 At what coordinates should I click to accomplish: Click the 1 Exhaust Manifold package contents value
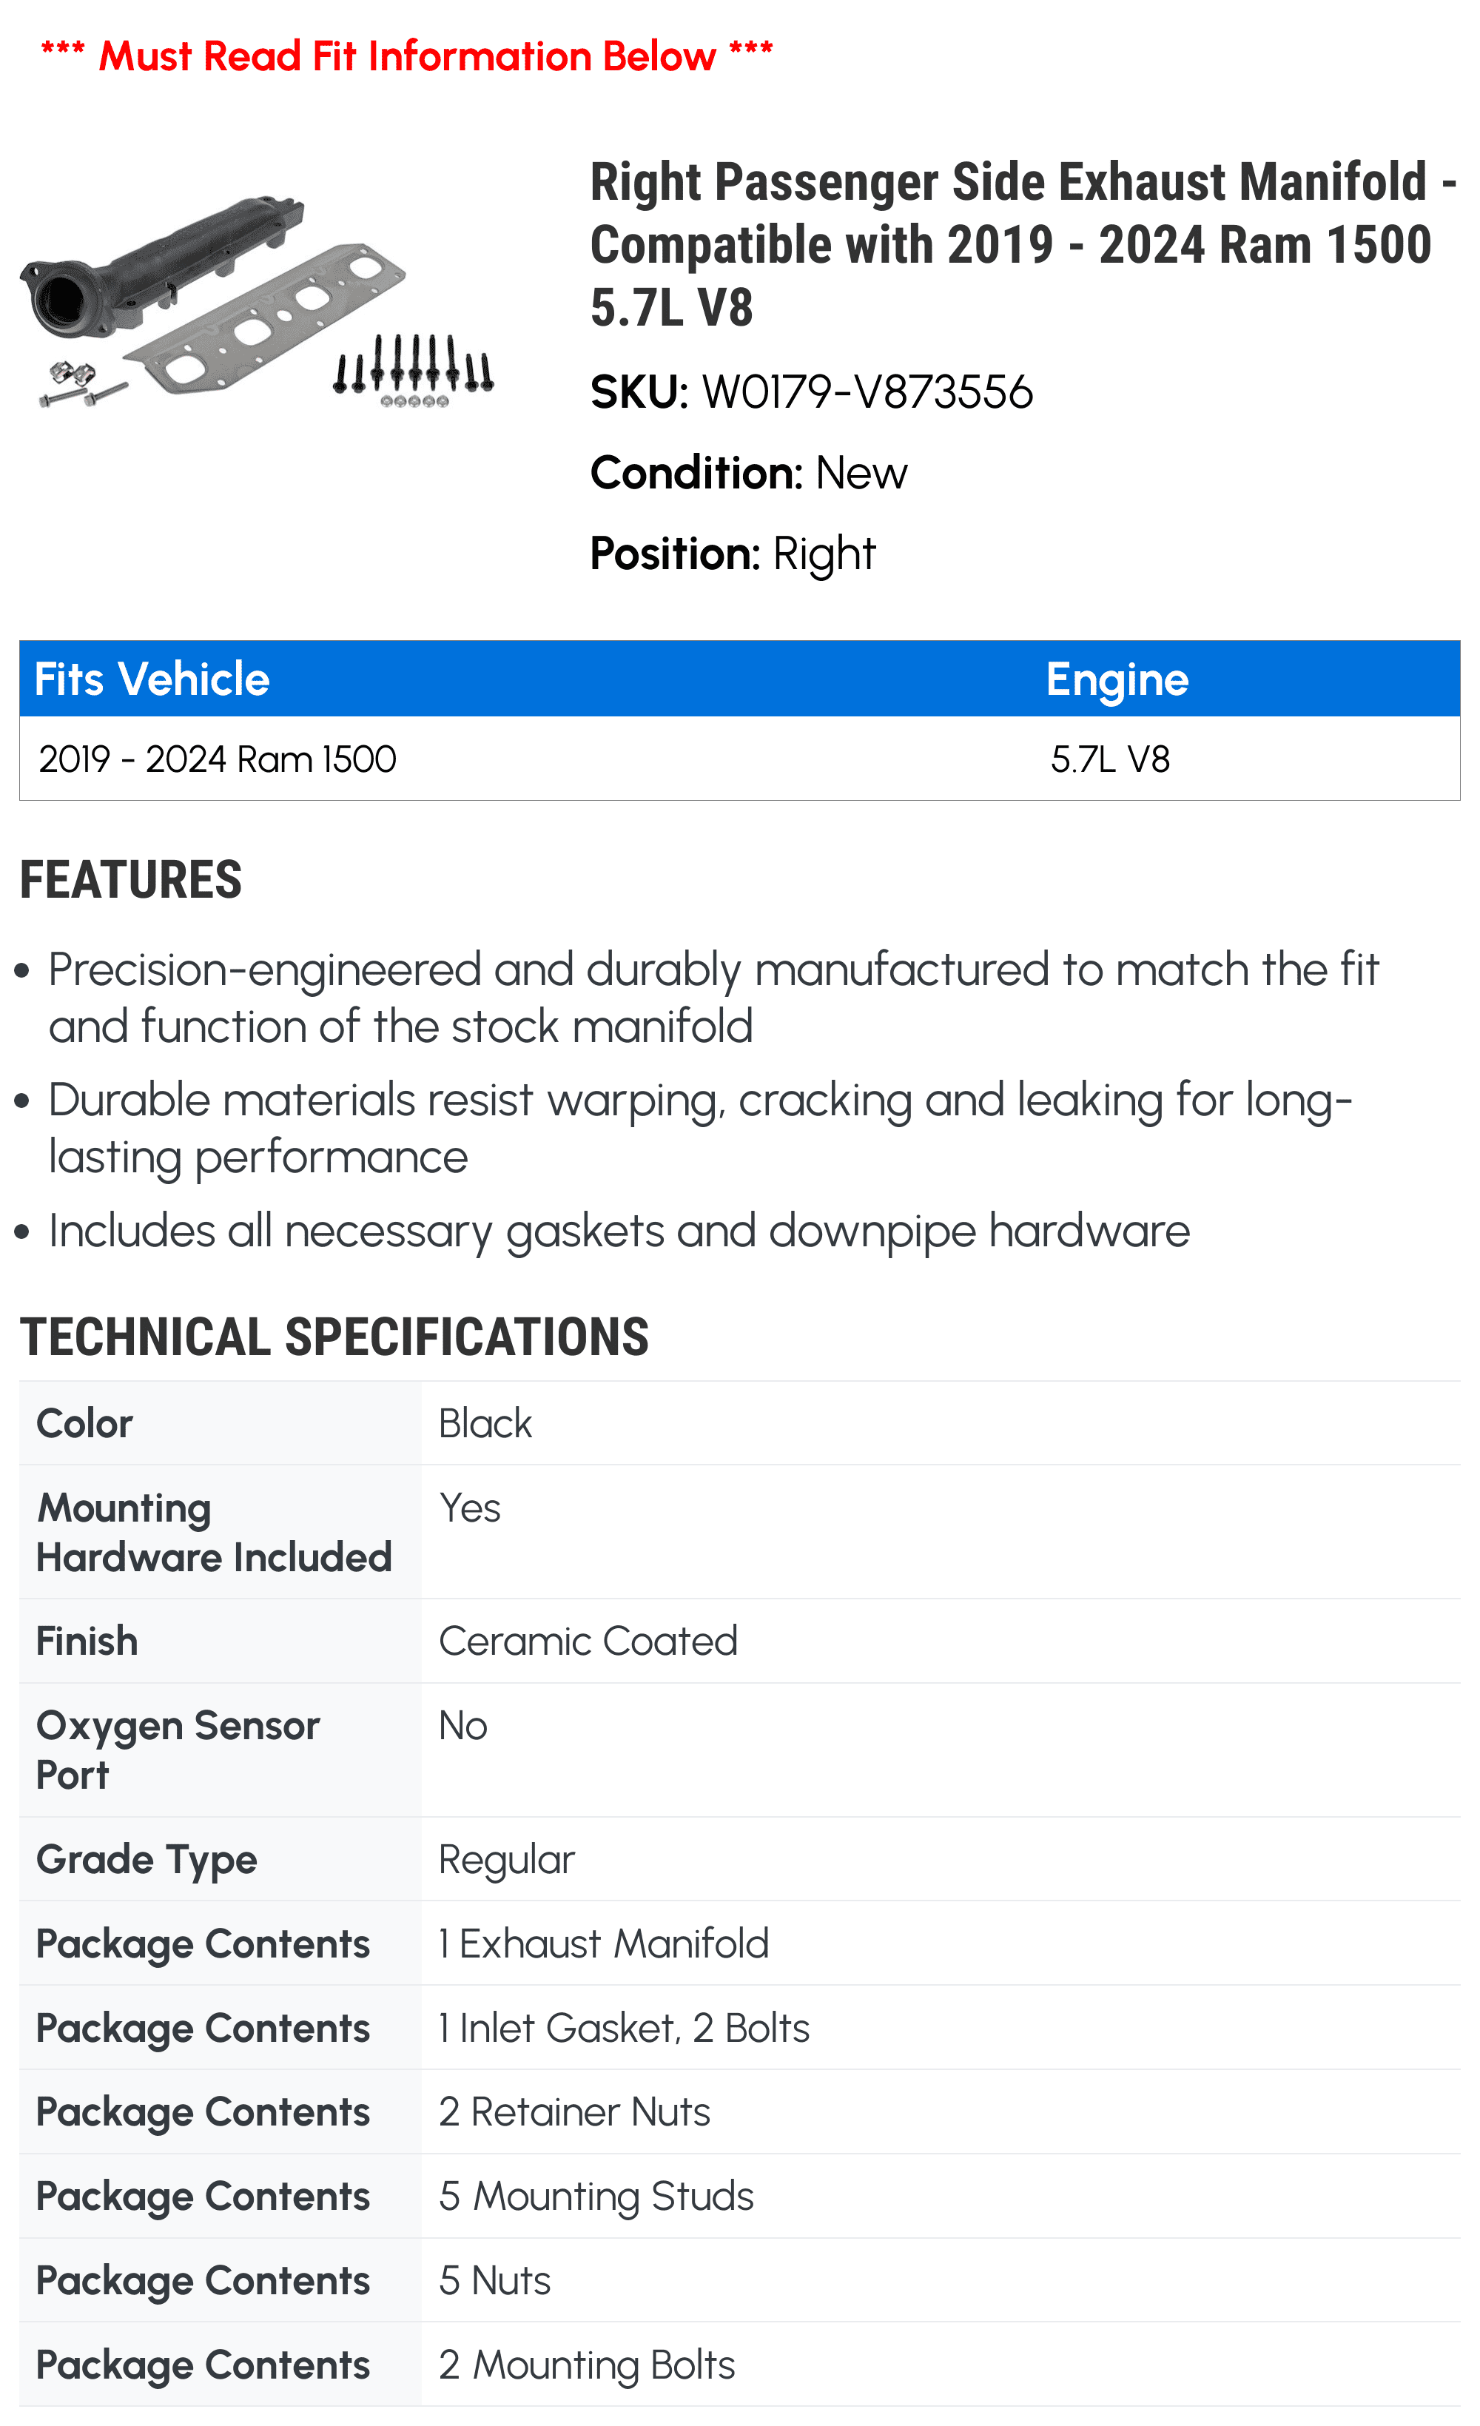tap(604, 1943)
